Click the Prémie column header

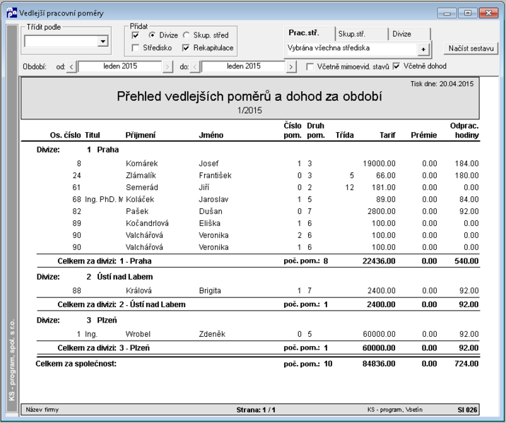click(x=424, y=135)
